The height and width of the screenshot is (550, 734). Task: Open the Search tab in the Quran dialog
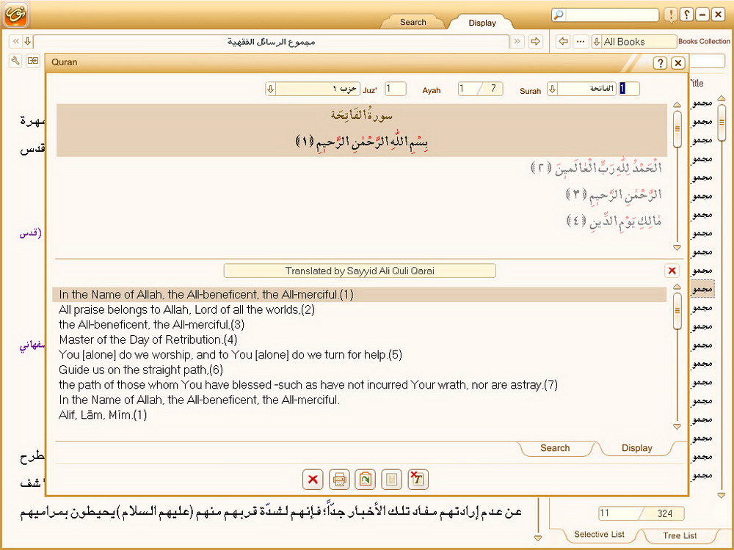click(x=555, y=448)
